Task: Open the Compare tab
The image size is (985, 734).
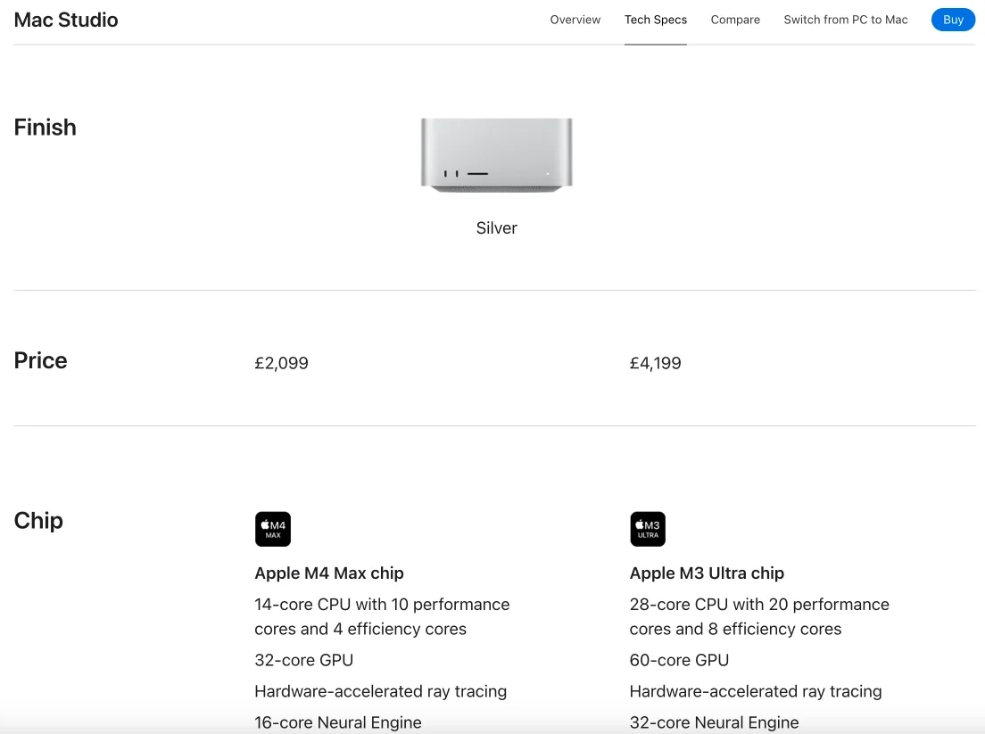Action: (735, 20)
